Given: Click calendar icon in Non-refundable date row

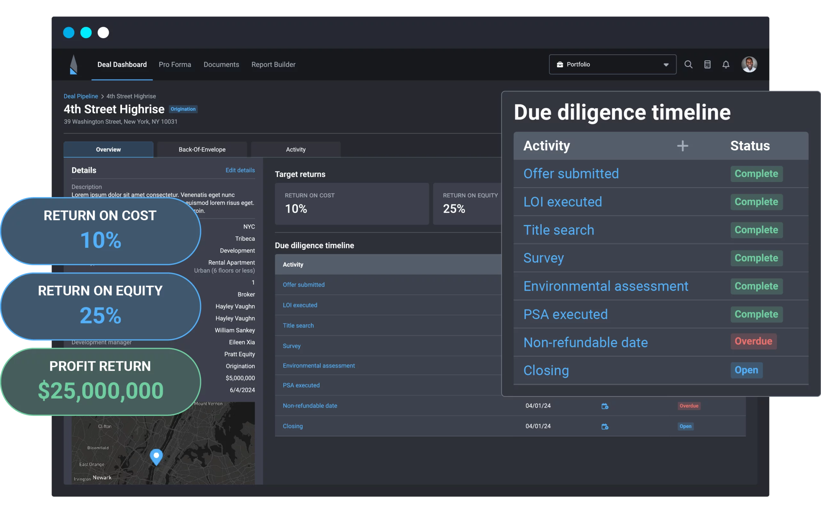Looking at the screenshot, I should pos(605,406).
